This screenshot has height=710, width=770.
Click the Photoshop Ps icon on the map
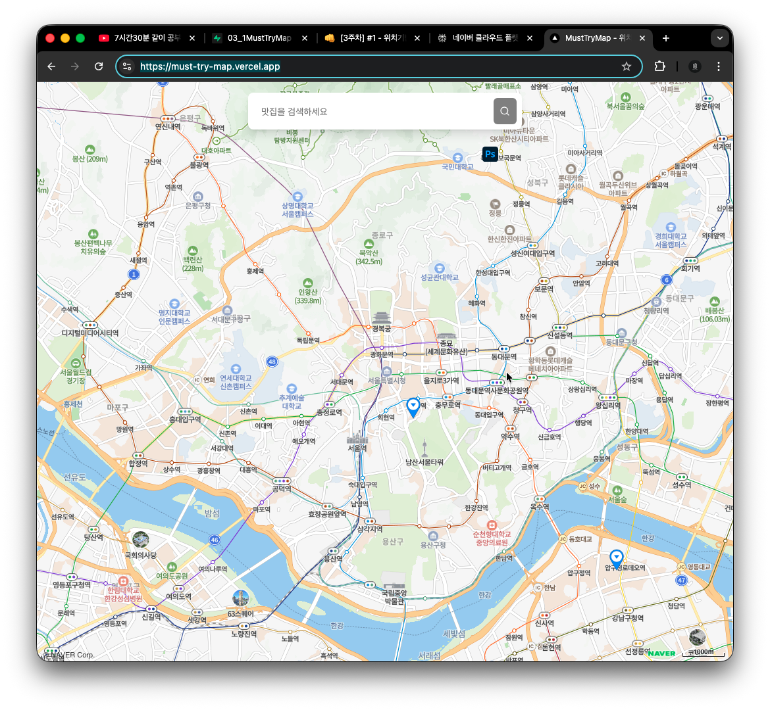[x=490, y=154]
